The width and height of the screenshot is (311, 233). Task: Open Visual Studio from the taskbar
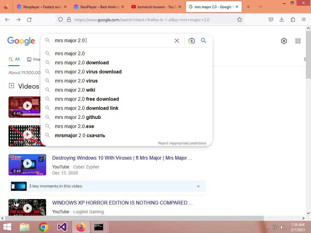62,227
